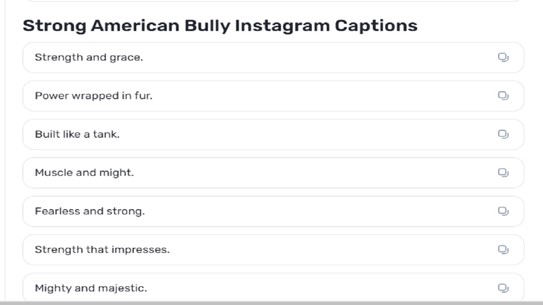Click on "Strength that impresses." text
The image size is (543, 305).
(102, 250)
